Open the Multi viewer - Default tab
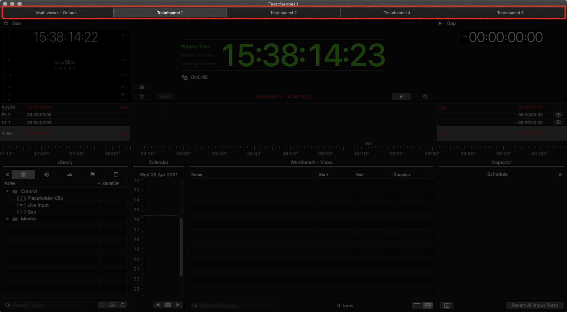 [56, 13]
